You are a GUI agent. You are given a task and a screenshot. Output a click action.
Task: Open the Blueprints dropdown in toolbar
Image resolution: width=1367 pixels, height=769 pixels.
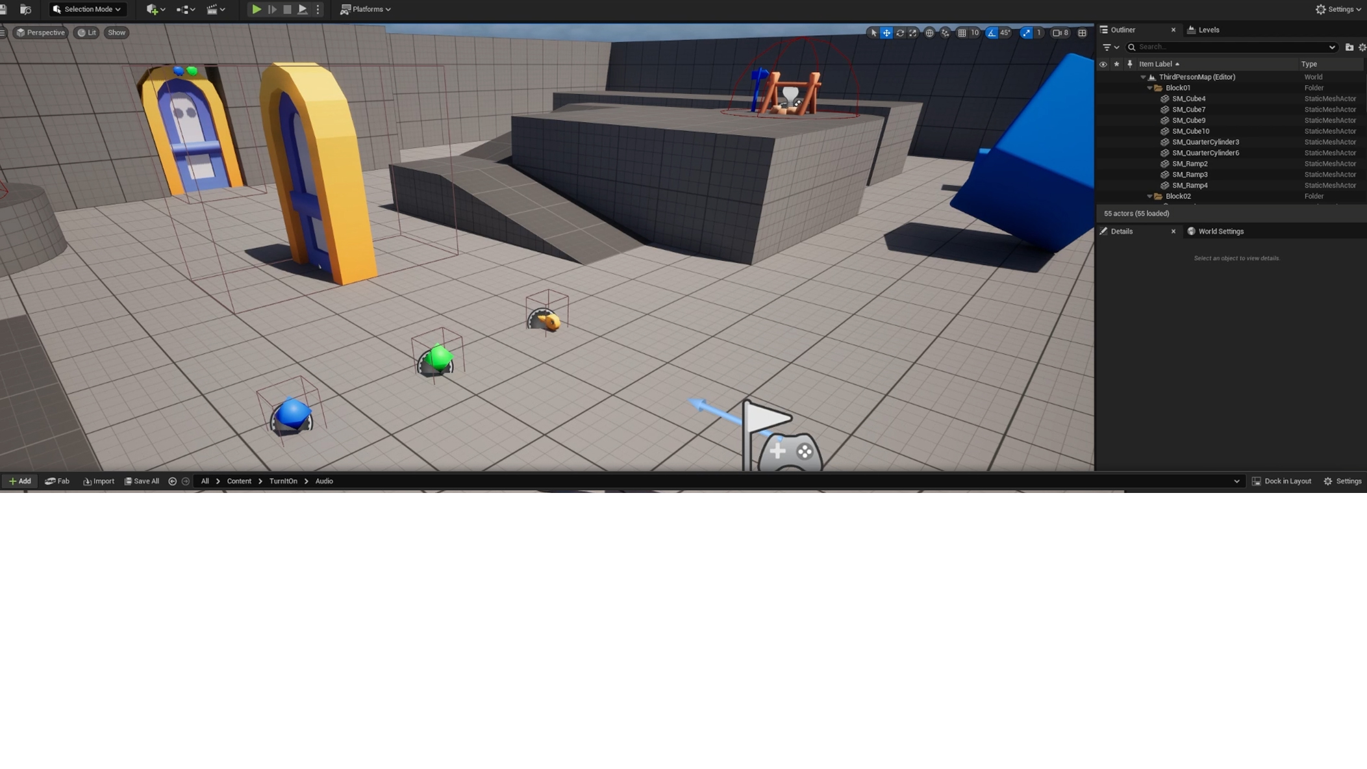[x=186, y=9]
